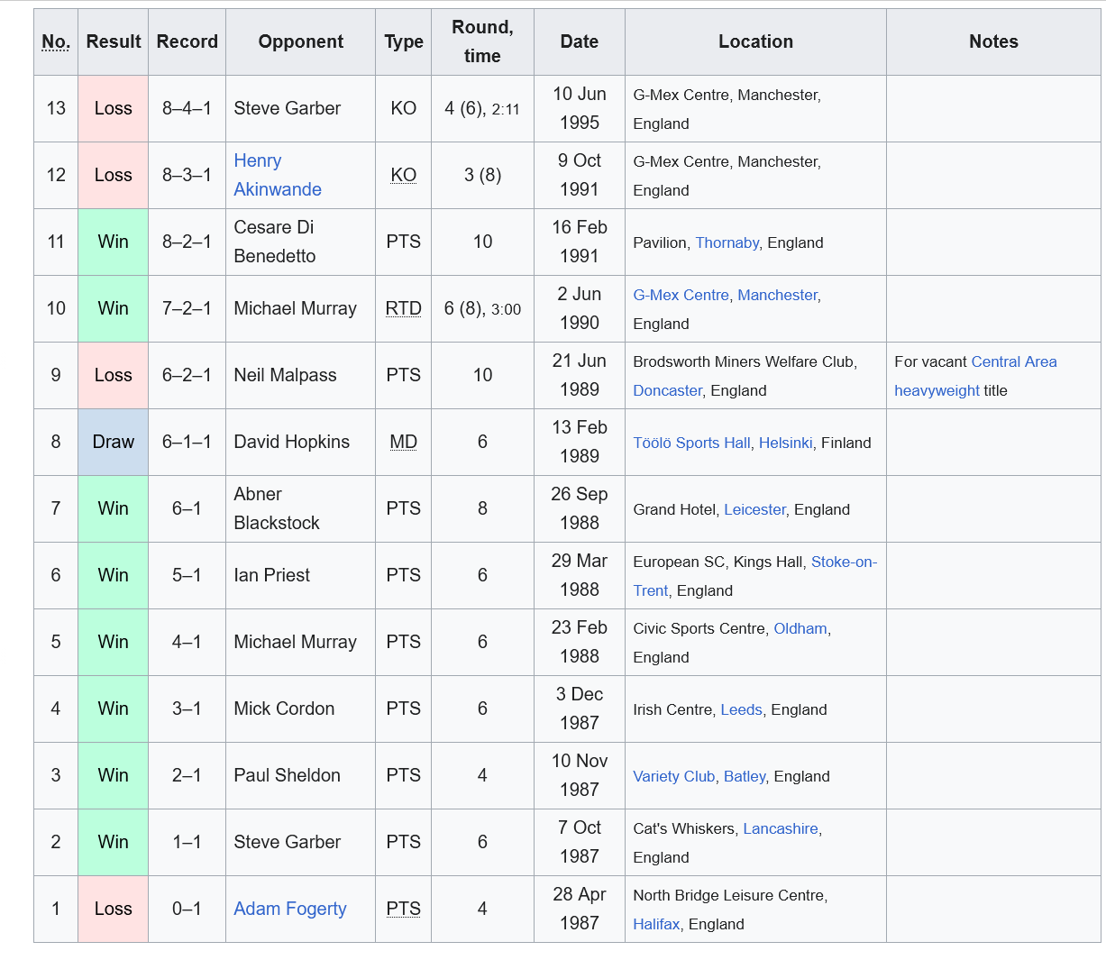Click opponent Paul Sheldon
The image size is (1106, 960).
(288, 775)
